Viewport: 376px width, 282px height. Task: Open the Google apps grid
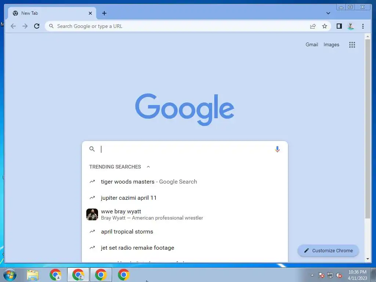352,44
